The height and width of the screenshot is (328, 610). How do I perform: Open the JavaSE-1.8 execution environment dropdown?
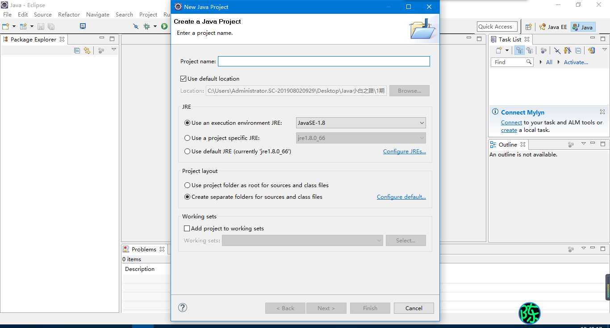point(361,123)
